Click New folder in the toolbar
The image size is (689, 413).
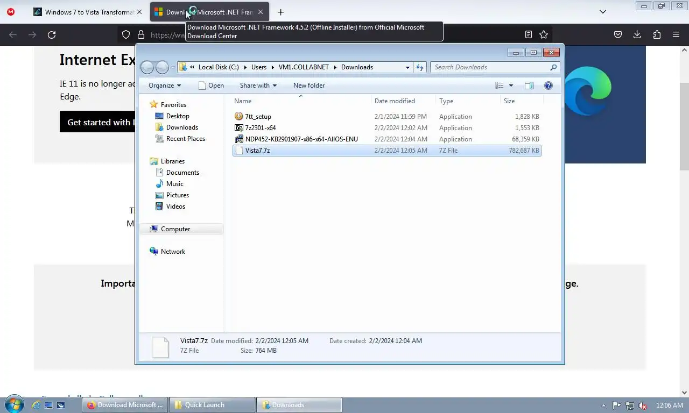tap(309, 86)
